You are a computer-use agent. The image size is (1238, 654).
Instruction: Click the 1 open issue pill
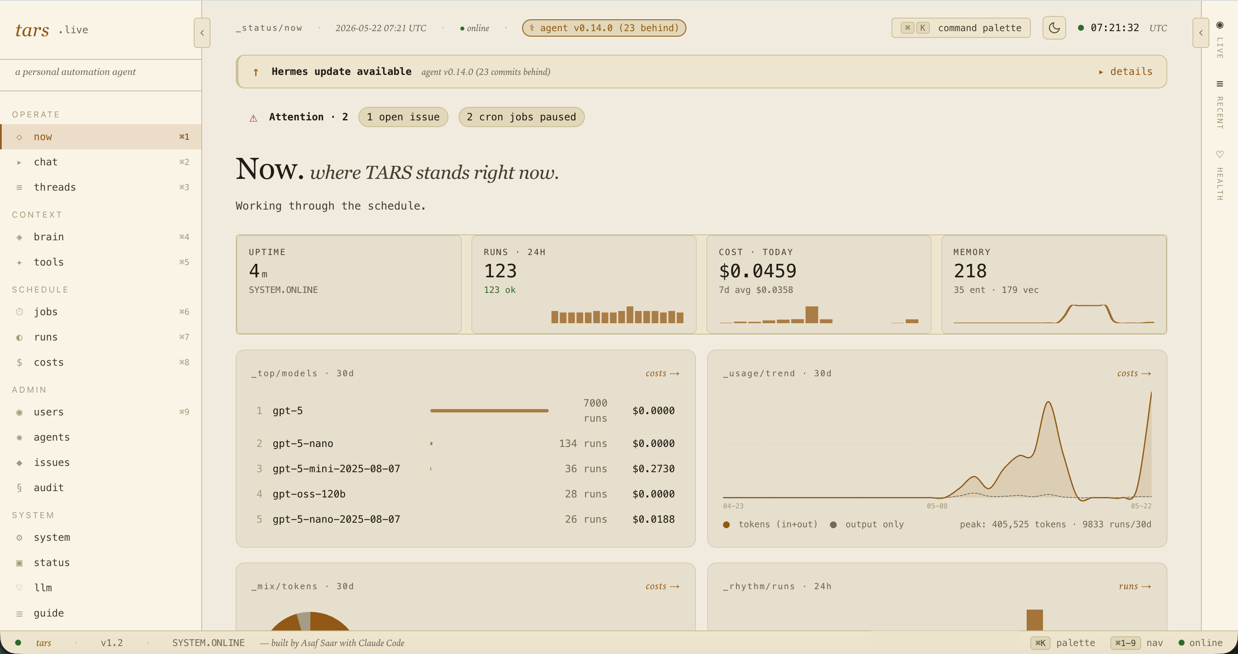[403, 117]
